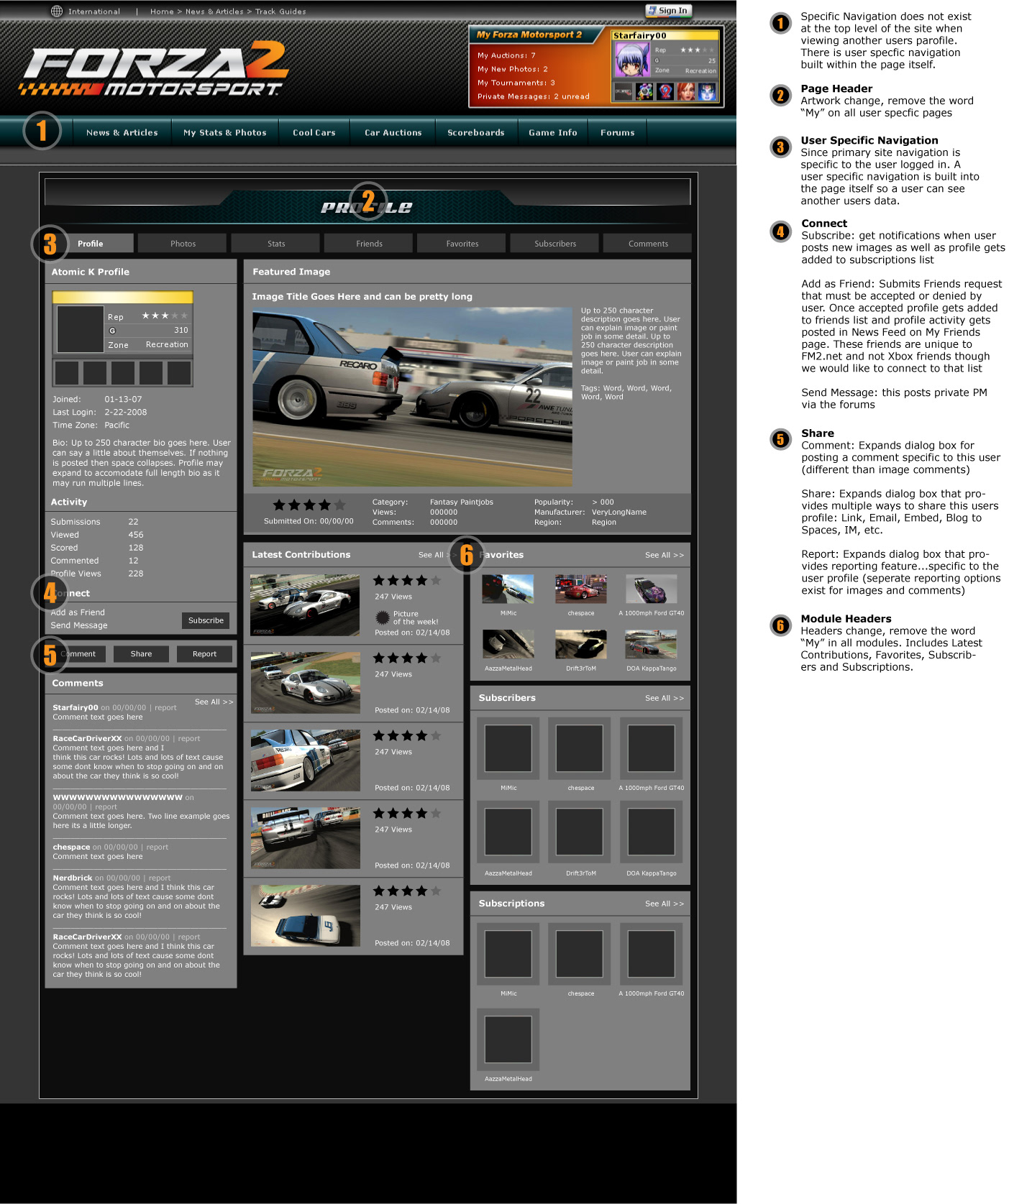Click the Forza 2 Motorsport logo
The height and width of the screenshot is (1204, 1009).
click(155, 68)
